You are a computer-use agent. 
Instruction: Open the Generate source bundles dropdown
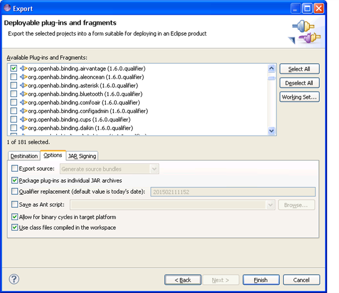[110, 169]
